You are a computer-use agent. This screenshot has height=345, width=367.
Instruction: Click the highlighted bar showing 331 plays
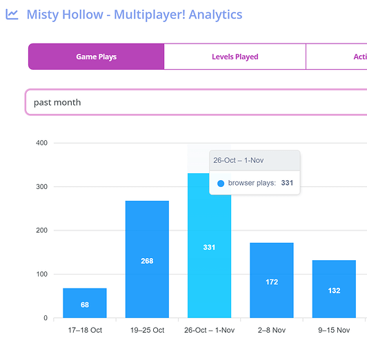coord(209,246)
